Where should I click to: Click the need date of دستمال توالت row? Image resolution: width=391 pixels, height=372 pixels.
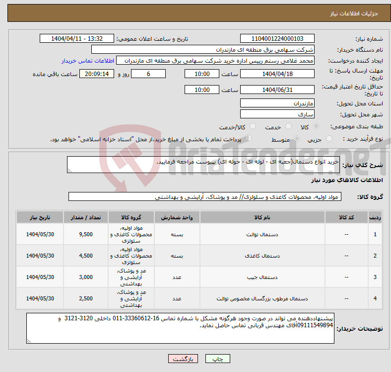[x=40, y=235]
